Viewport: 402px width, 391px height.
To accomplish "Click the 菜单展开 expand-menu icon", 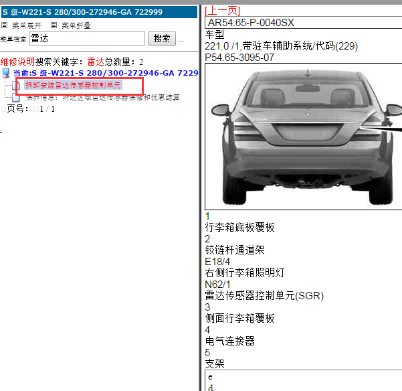I will (5, 25).
